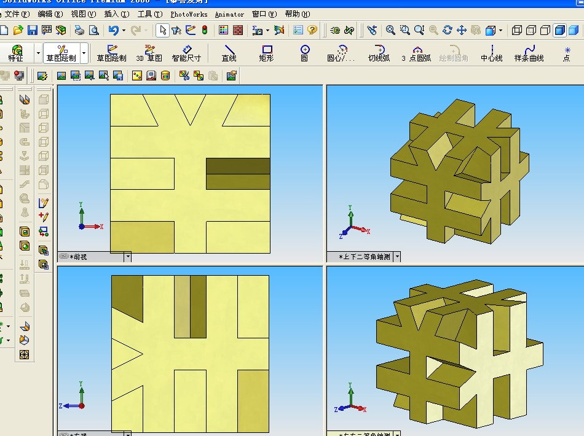584x436 pixels.
Task: Link views icon beside 前视 label
Action: pos(64,256)
